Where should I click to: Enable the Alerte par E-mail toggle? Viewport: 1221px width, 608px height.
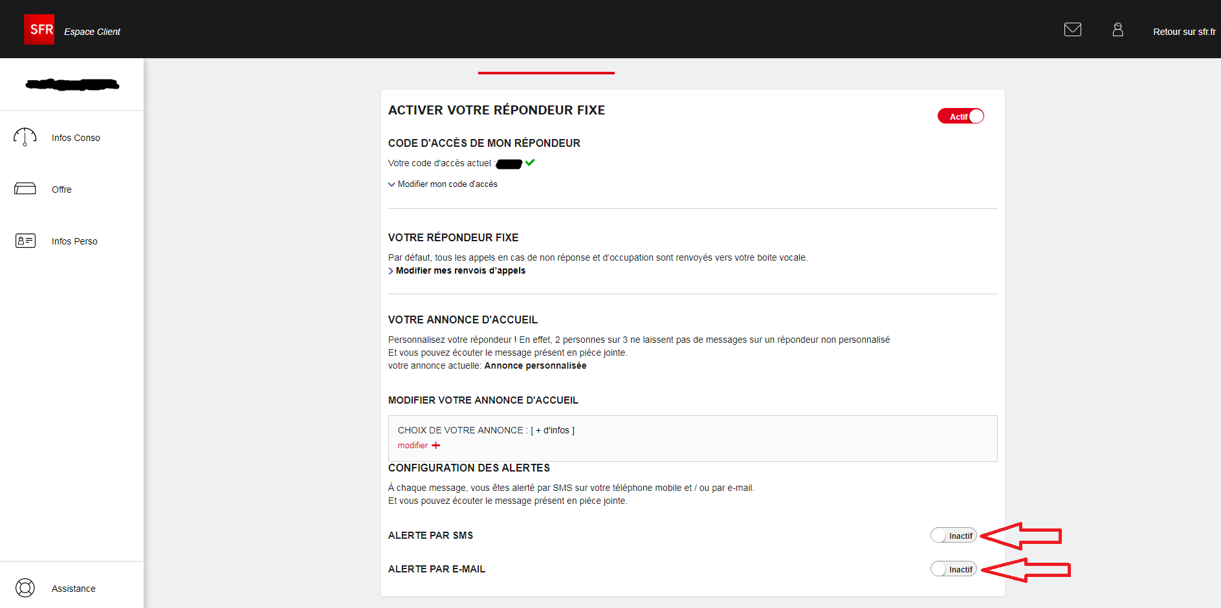(x=953, y=569)
